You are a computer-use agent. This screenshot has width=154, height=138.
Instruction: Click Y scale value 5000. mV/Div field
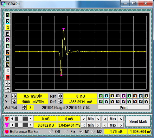(33, 102)
